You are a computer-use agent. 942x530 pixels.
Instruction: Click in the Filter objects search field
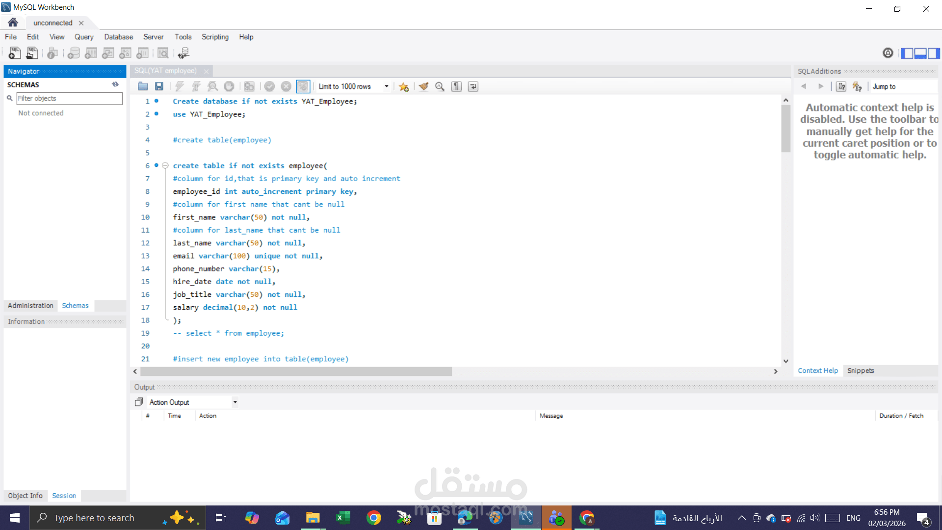(x=69, y=98)
